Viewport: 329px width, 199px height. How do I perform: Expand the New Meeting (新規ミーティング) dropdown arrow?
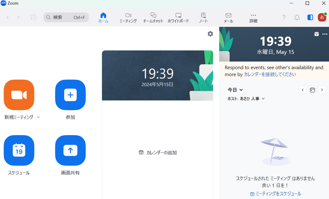pos(38,117)
